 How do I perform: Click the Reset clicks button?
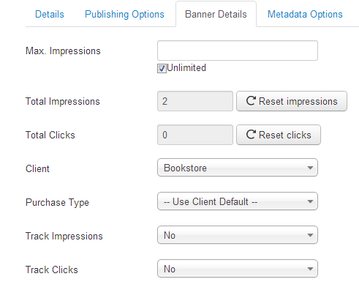(279, 135)
